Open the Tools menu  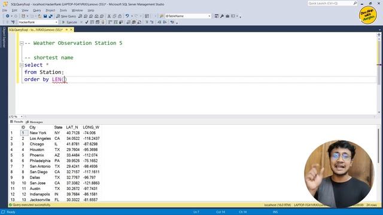(63, 10)
